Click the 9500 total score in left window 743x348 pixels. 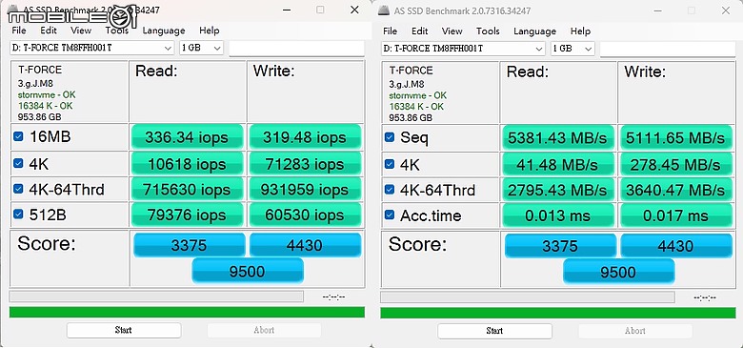pyautogui.click(x=248, y=271)
